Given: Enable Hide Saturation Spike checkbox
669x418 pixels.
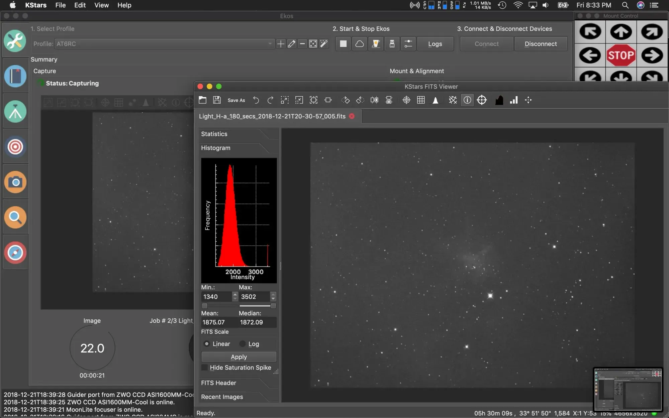Looking at the screenshot, I should tap(205, 368).
